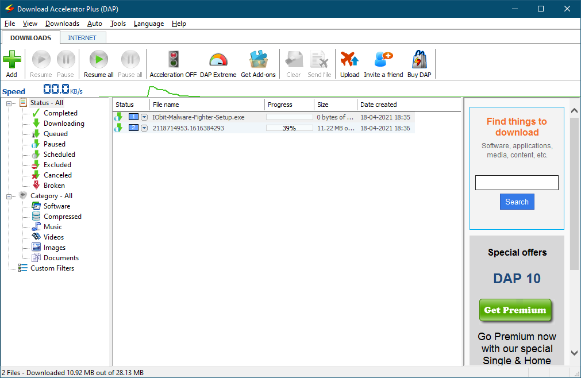Select IObit-Malware-Fighter-Setup.exe file name

tap(198, 117)
